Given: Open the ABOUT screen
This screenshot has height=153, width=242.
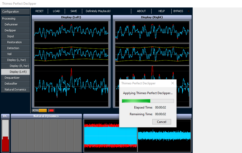Looking at the screenshot, I should coord(141,11).
